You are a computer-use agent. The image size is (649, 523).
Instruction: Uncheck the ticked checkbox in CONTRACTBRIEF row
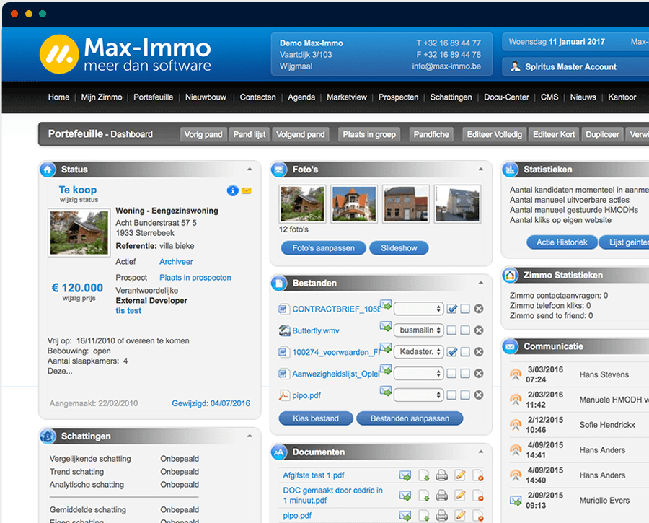tap(452, 309)
